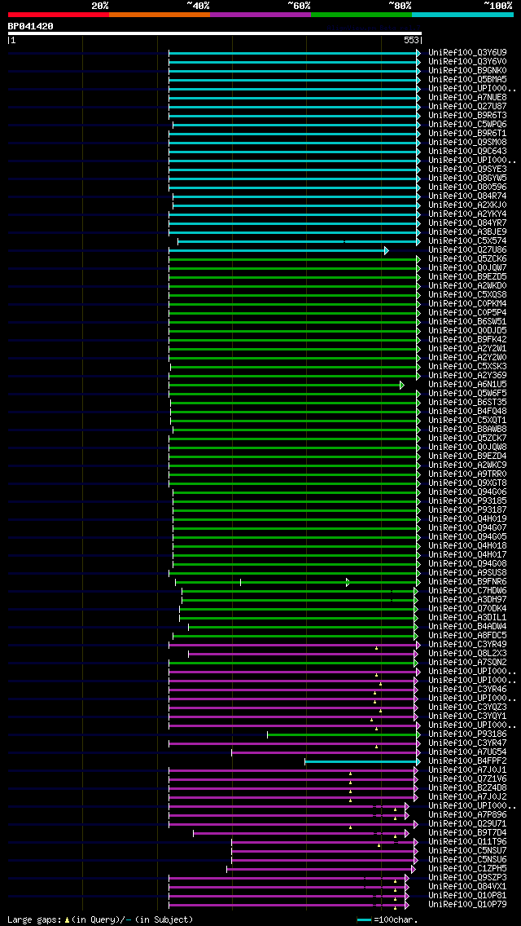Select the UniRef100_Q27U86 label

click(467, 249)
